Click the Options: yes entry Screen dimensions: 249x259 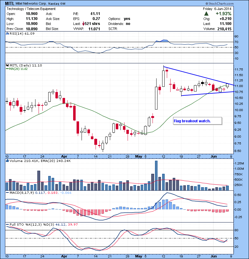click(119, 19)
